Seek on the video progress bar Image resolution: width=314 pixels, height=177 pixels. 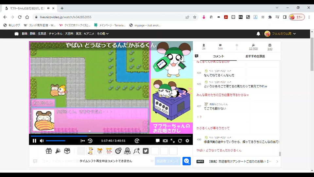[x=111, y=136]
